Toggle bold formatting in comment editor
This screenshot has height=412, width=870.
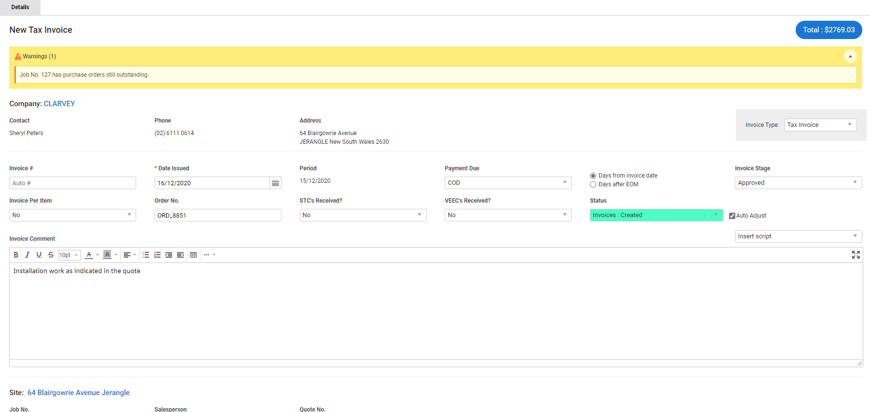[x=16, y=255]
